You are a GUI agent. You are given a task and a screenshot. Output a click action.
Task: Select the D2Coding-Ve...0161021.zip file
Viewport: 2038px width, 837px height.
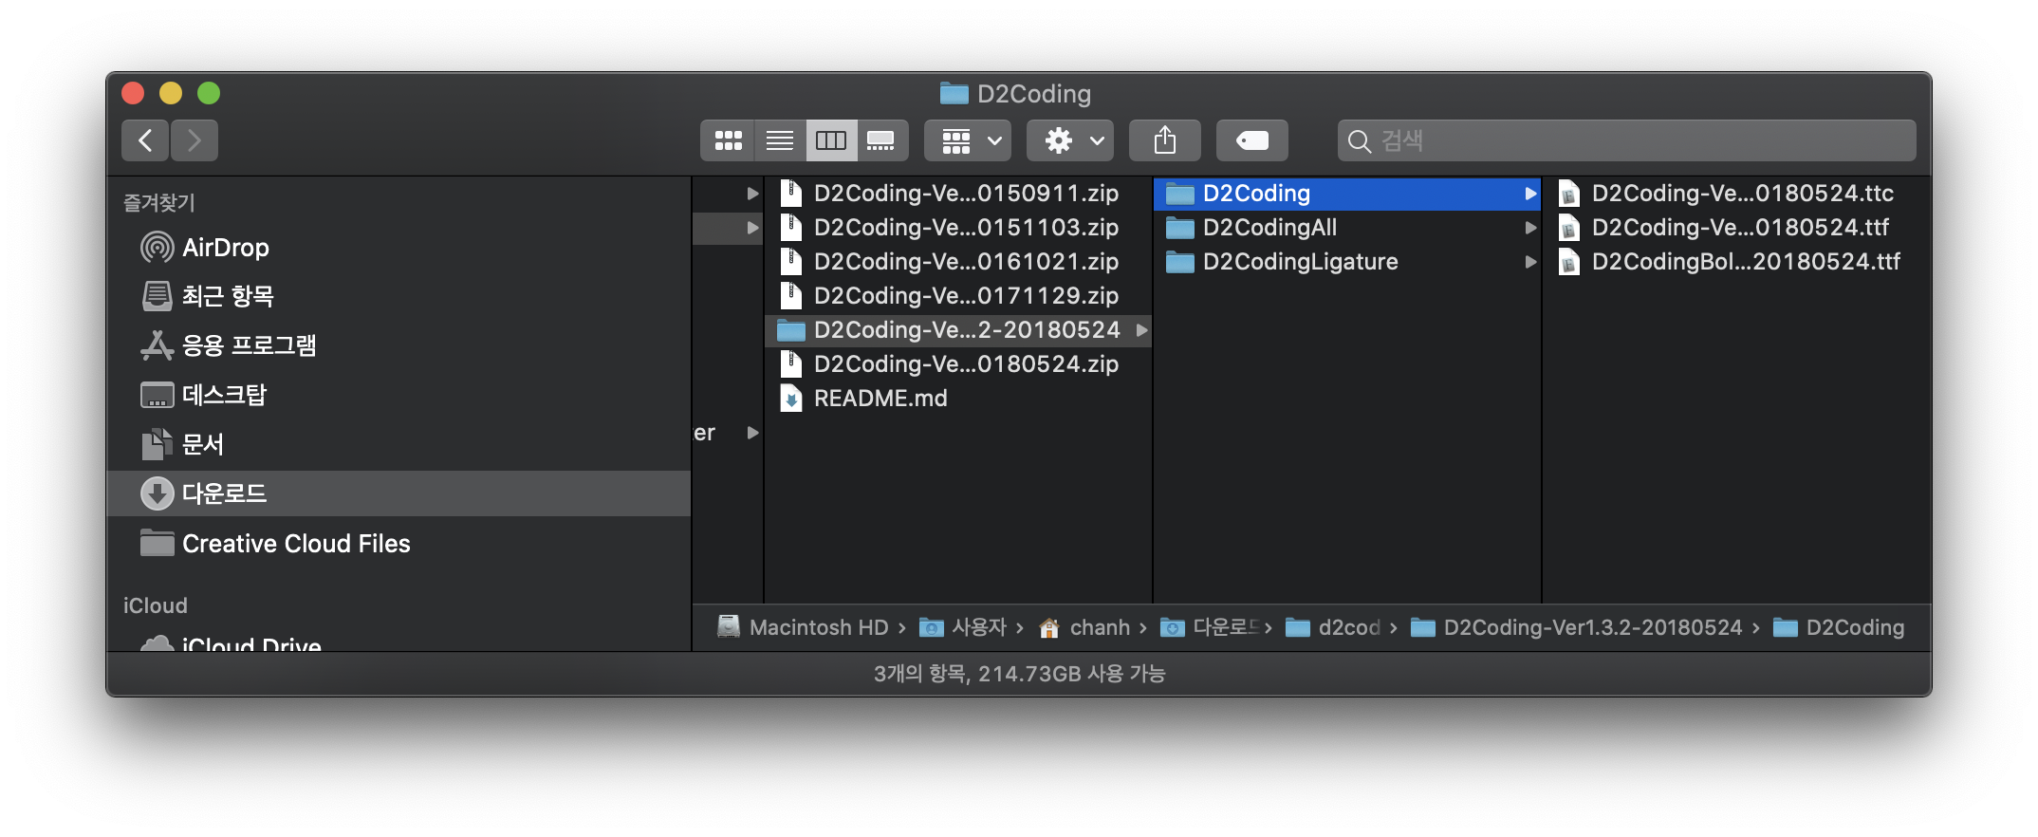[958, 262]
